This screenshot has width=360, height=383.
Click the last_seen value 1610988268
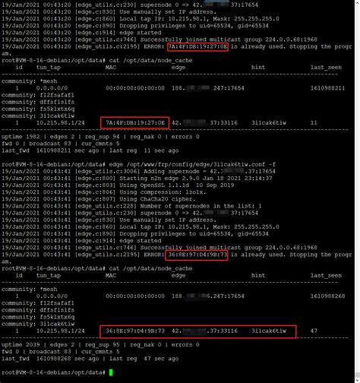(327, 296)
